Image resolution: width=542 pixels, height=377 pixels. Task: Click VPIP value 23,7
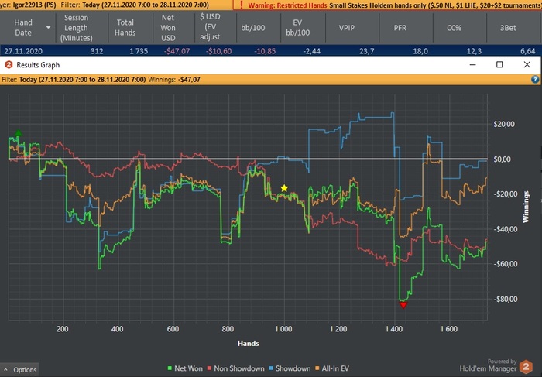[x=366, y=51]
